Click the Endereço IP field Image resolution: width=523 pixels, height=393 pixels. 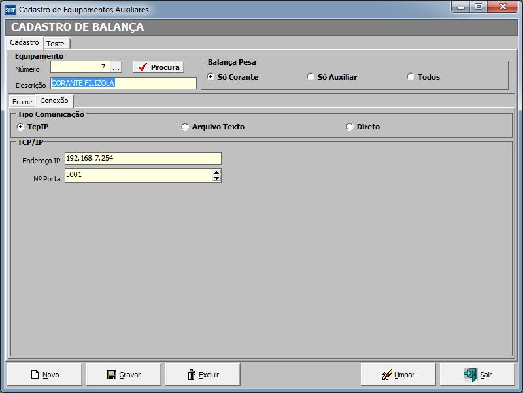coord(143,158)
